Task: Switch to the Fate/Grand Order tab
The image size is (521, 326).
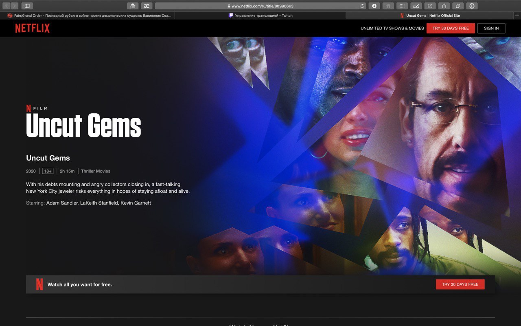Action: (88, 15)
